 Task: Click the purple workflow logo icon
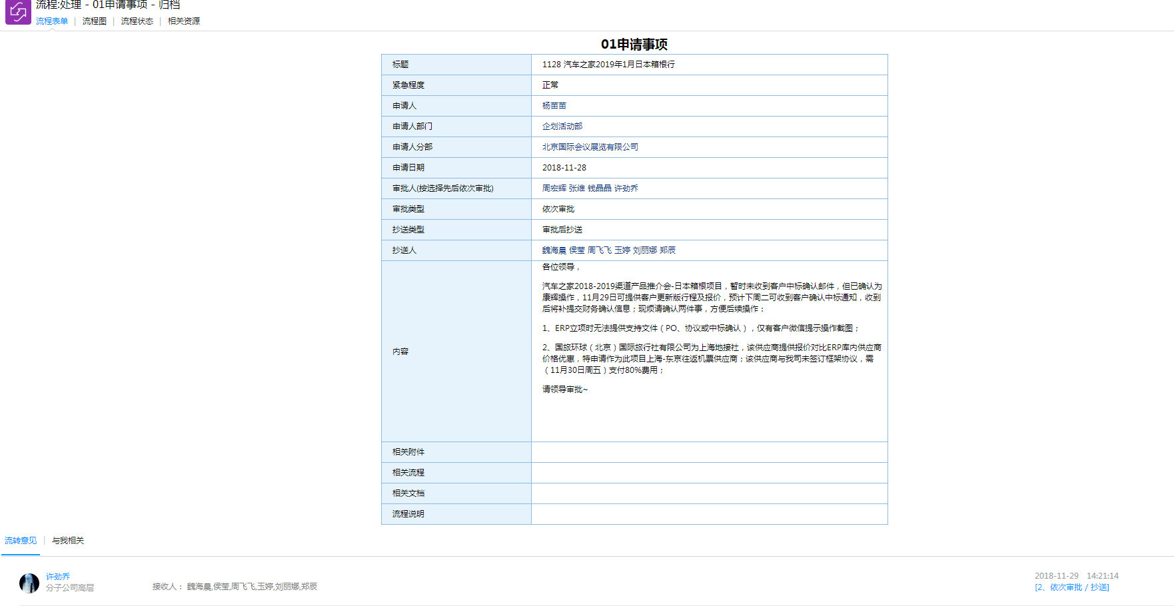point(18,12)
